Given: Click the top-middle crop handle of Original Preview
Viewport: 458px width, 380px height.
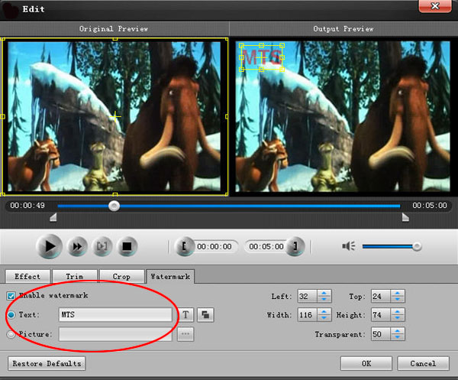Looking at the screenshot, I should tap(115, 39).
